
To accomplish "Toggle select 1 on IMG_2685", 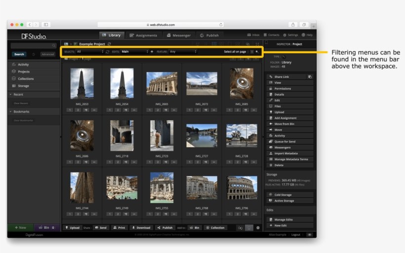I will point(229,110).
